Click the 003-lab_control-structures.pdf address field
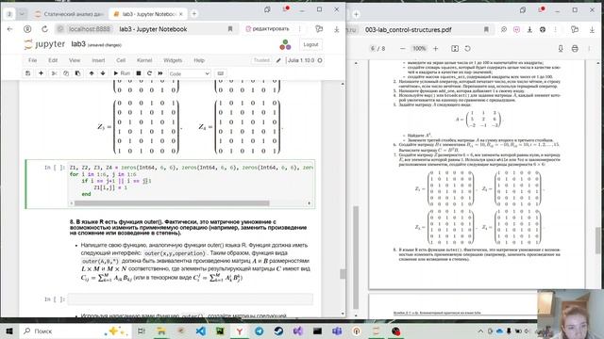This screenshot has height=339, width=604. (409, 29)
